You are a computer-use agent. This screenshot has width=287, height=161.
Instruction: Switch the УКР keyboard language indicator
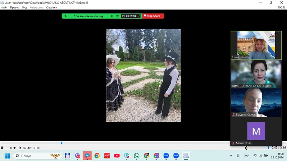click(x=246, y=156)
